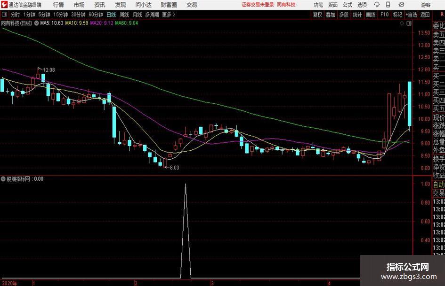Click the headset customer service icon
This screenshot has width=445, height=286.
[377, 5]
